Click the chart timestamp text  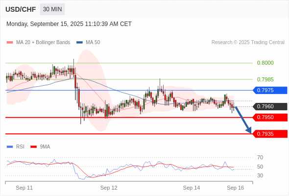(69, 24)
